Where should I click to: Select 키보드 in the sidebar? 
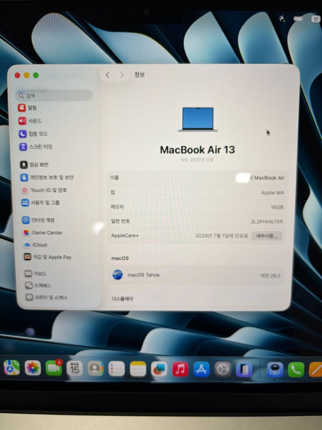pyautogui.click(x=36, y=273)
